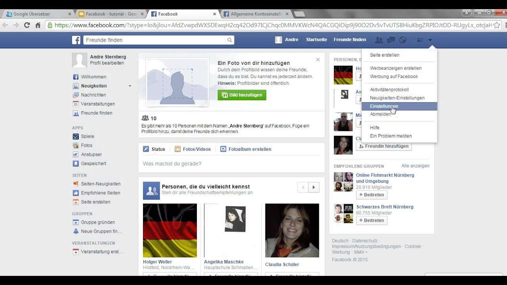Select Fotoalbum erstellen tab
Image resolution: width=507 pixels, height=285 pixels.
tap(246, 149)
